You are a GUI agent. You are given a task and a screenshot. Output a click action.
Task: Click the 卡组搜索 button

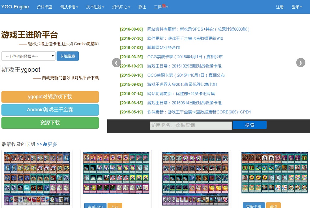68,56
